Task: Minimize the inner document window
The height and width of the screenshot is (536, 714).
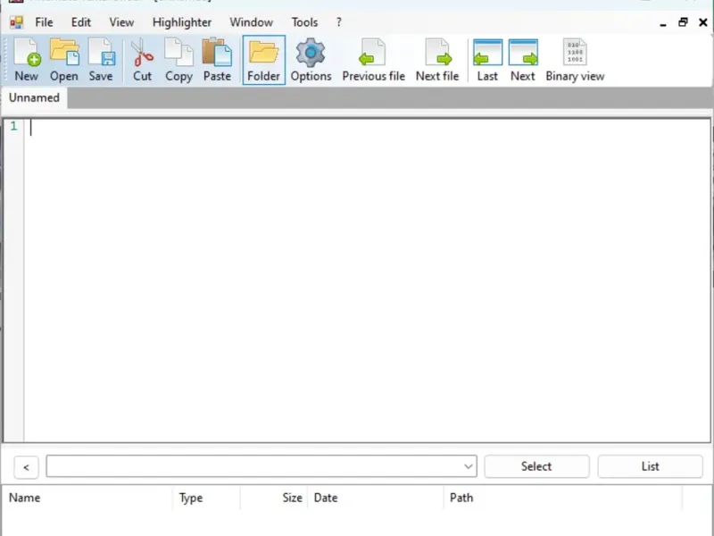Action: coord(663,23)
